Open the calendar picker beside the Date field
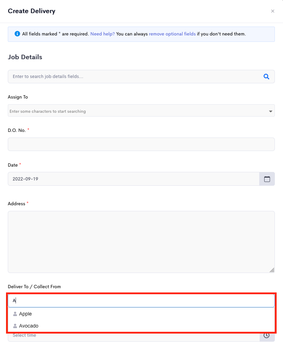The image size is (283, 352). click(x=267, y=179)
